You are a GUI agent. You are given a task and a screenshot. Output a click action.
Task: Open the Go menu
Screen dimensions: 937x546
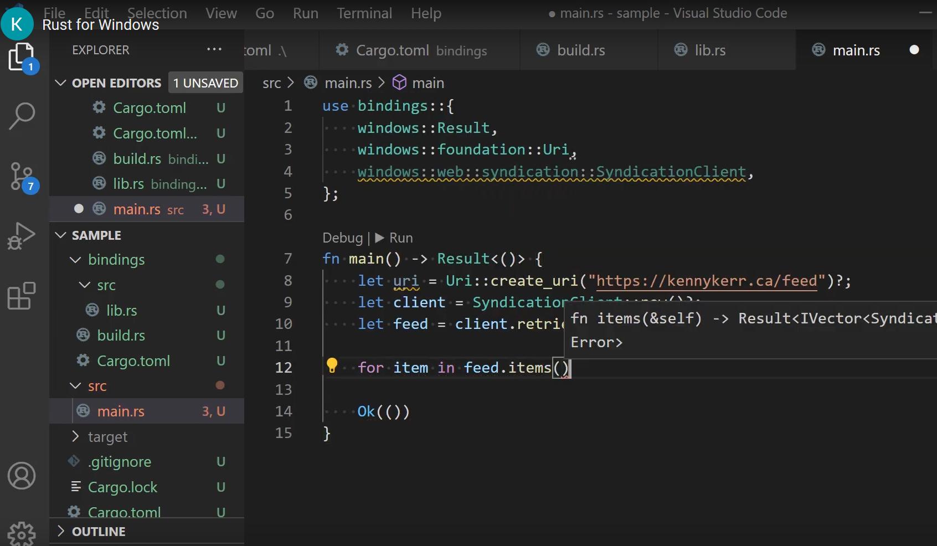pyautogui.click(x=265, y=13)
